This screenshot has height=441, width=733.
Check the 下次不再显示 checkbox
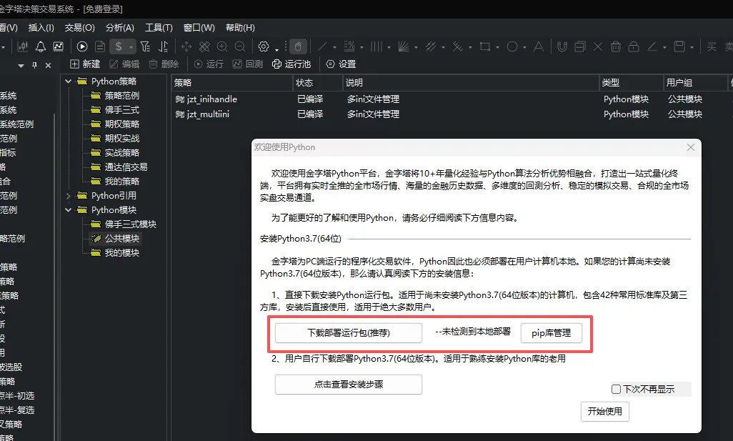tap(616, 389)
